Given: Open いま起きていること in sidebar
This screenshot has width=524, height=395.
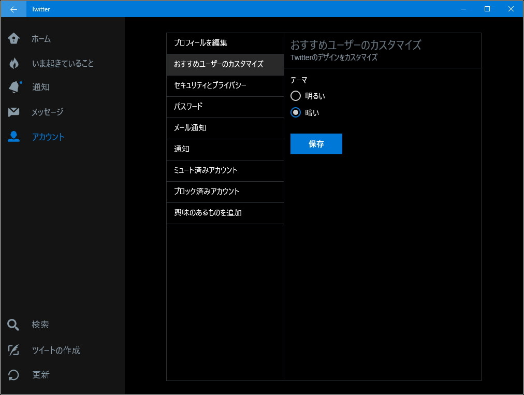Looking at the screenshot, I should 63,63.
